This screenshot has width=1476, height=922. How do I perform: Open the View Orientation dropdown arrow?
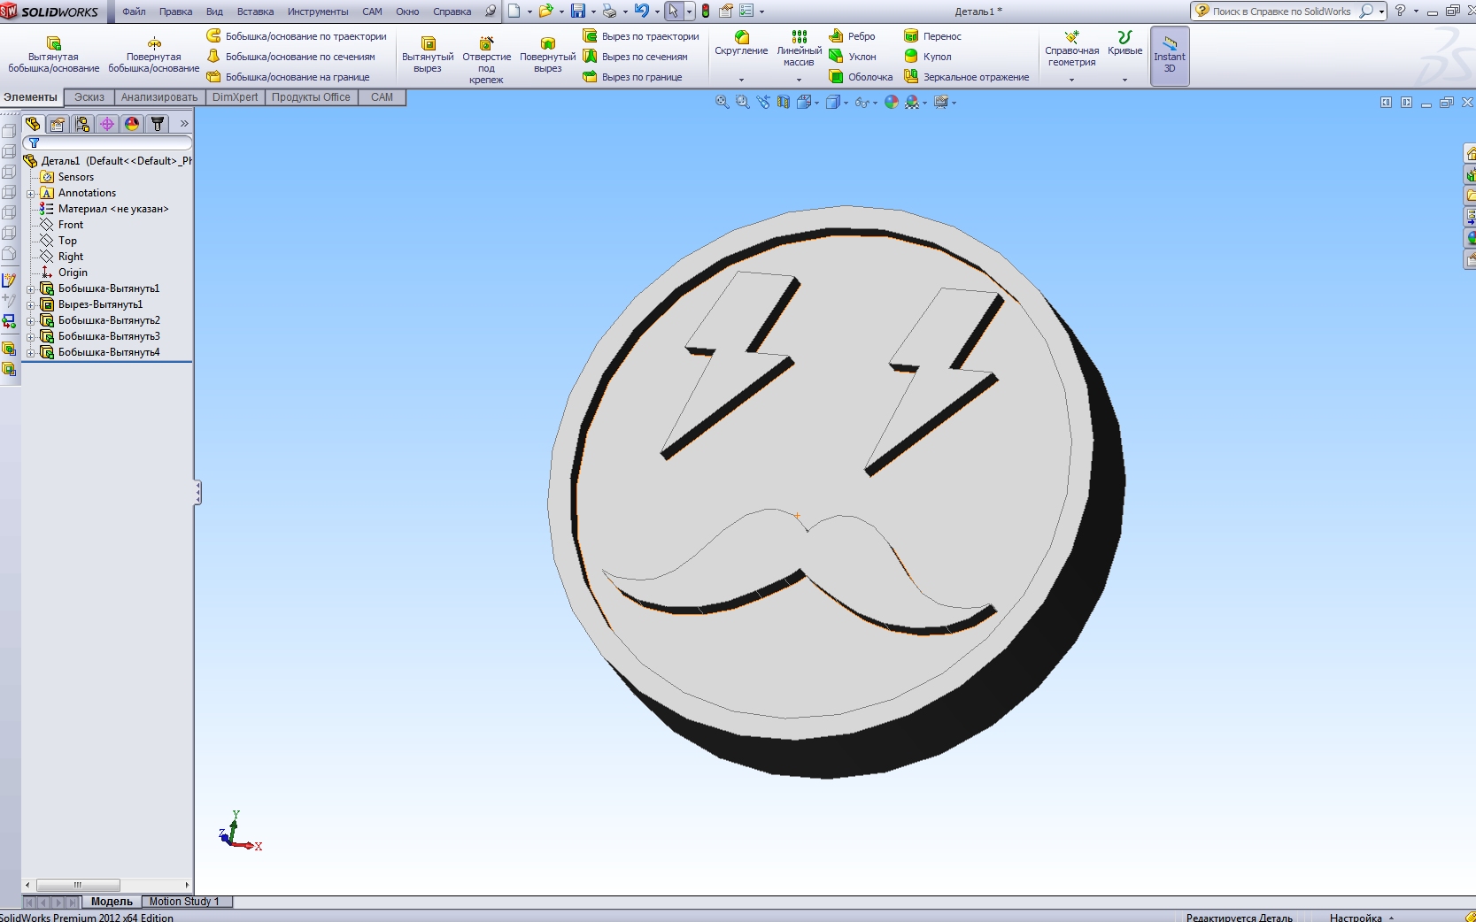click(816, 104)
